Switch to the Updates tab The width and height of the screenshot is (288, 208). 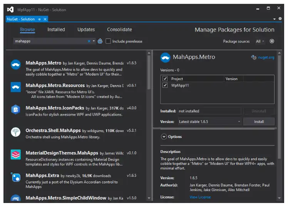(x=86, y=30)
